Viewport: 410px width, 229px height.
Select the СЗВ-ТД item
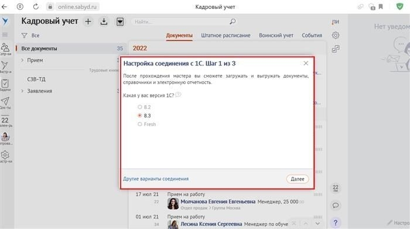[x=36, y=79]
